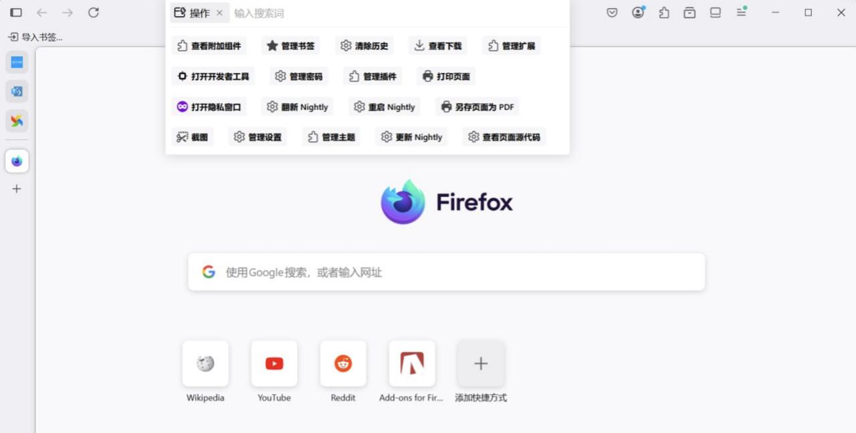This screenshot has width=856, height=433.
Task: Toggle the sidebar panel icon
Action: point(16,13)
